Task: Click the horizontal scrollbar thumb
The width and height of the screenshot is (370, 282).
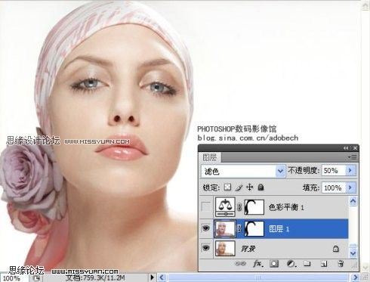Action: (259, 277)
